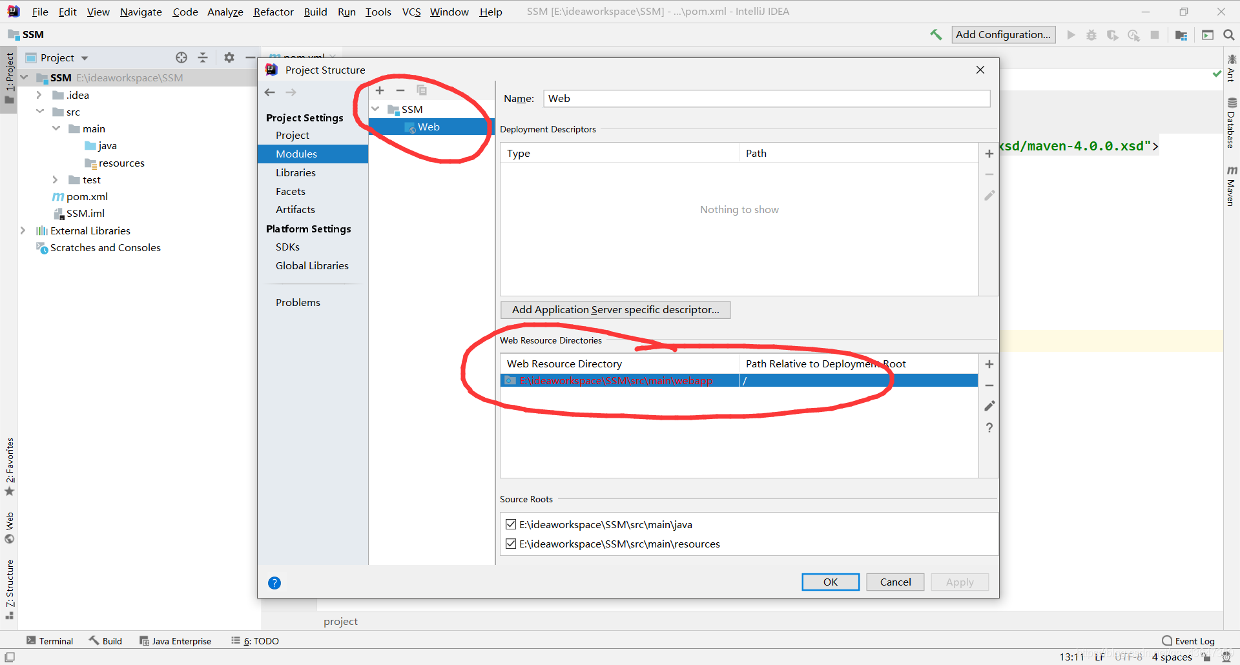Open the Database tool window

[x=1232, y=123]
